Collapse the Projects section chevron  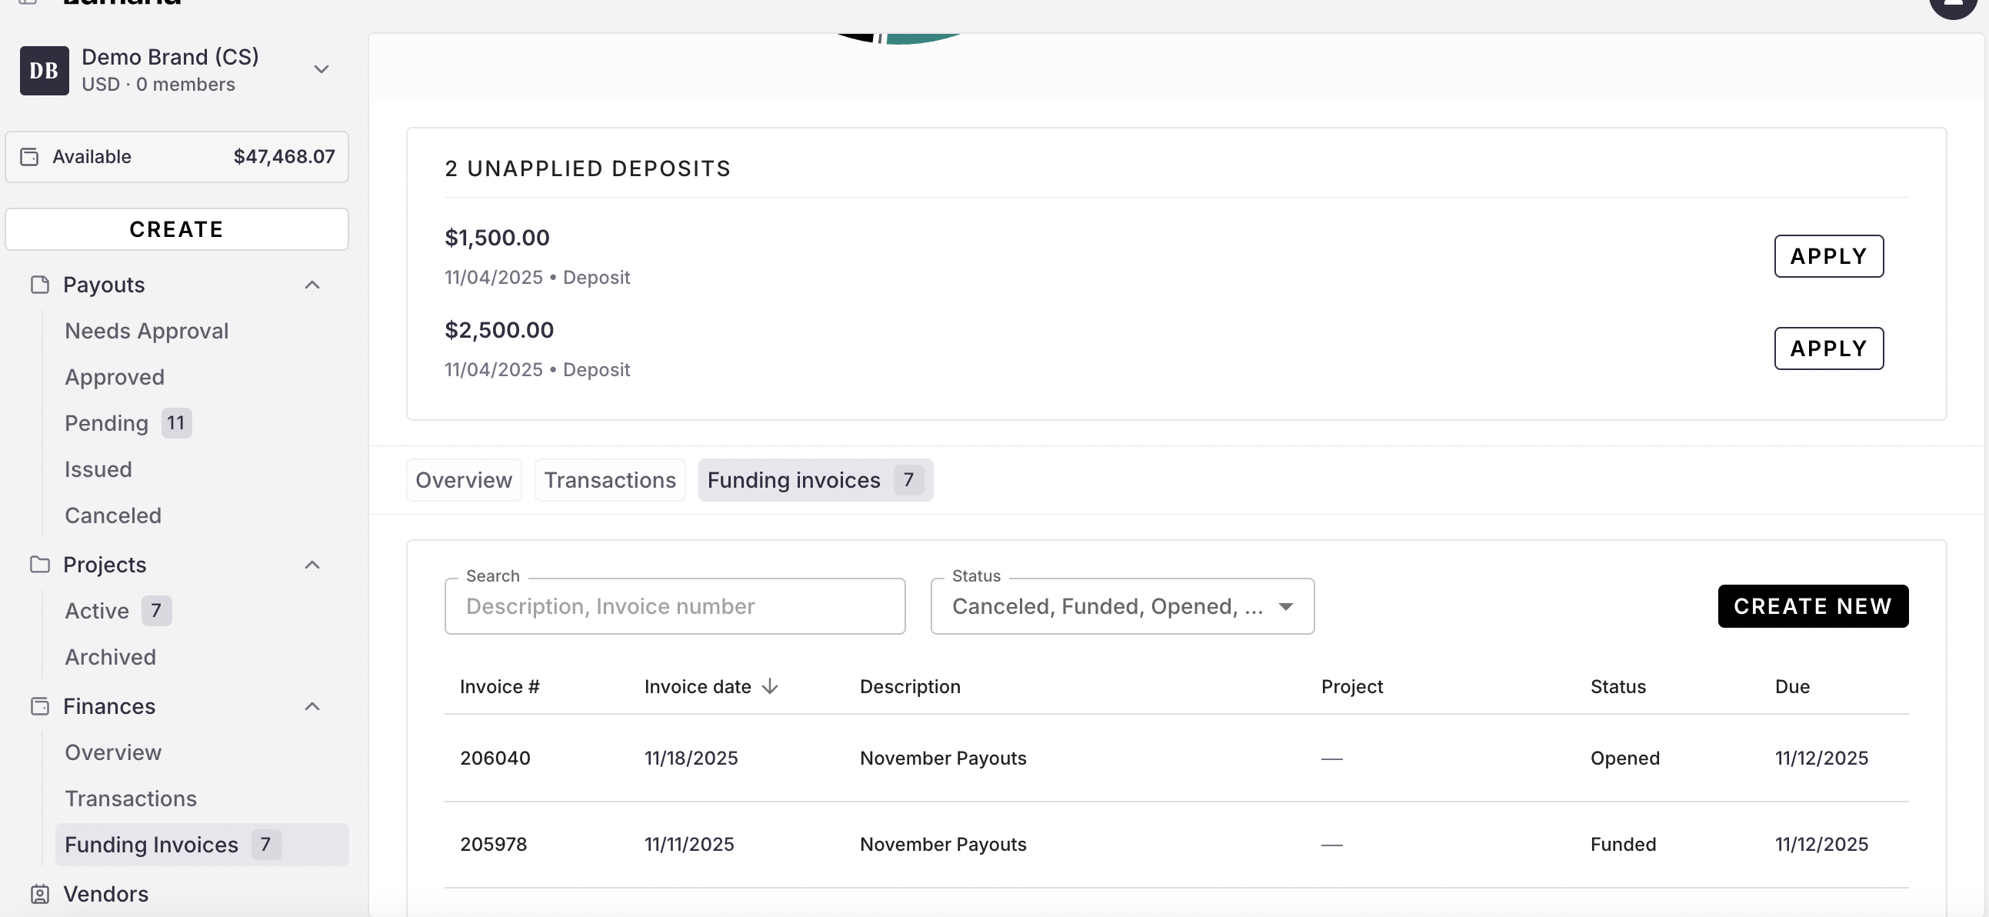(x=312, y=565)
